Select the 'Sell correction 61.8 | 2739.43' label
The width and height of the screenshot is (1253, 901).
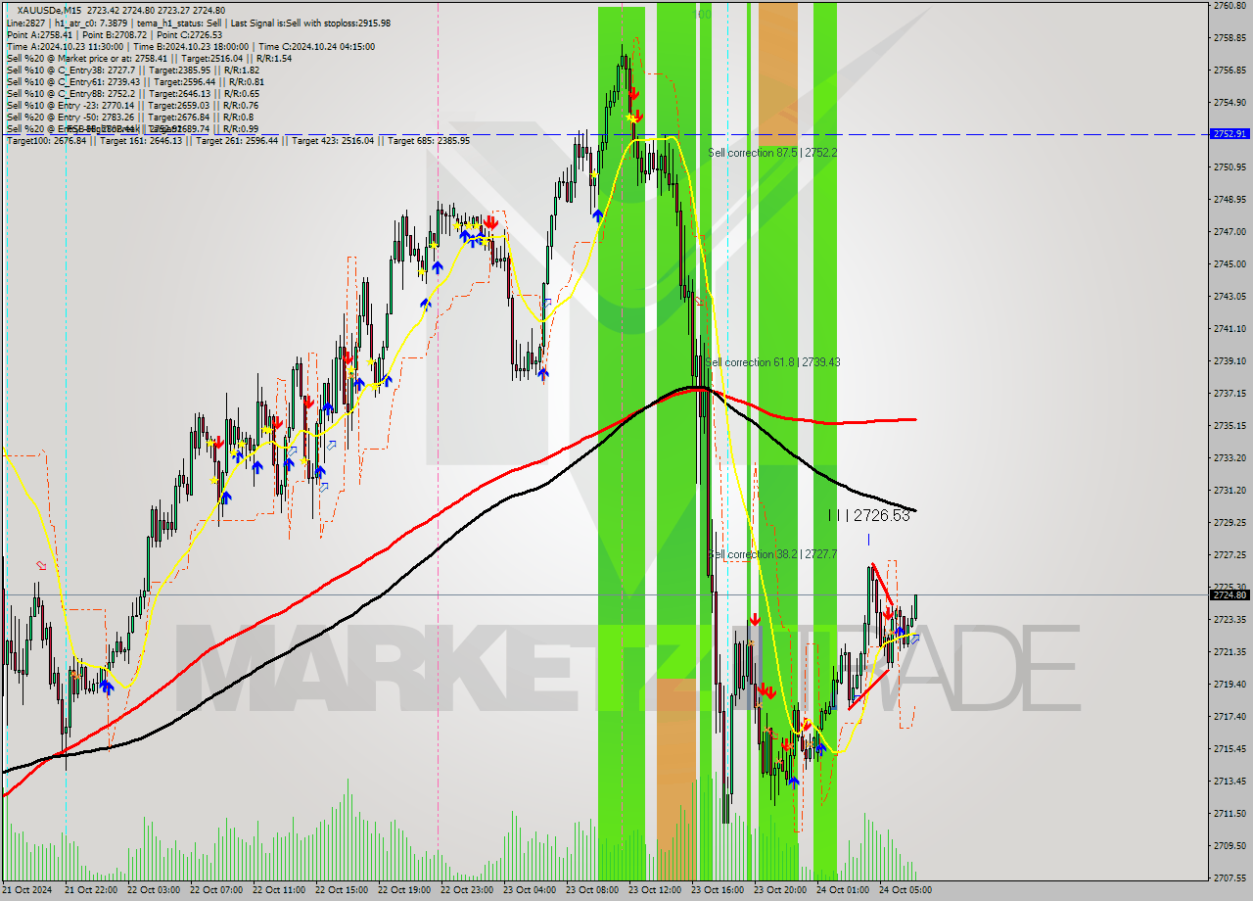click(772, 362)
